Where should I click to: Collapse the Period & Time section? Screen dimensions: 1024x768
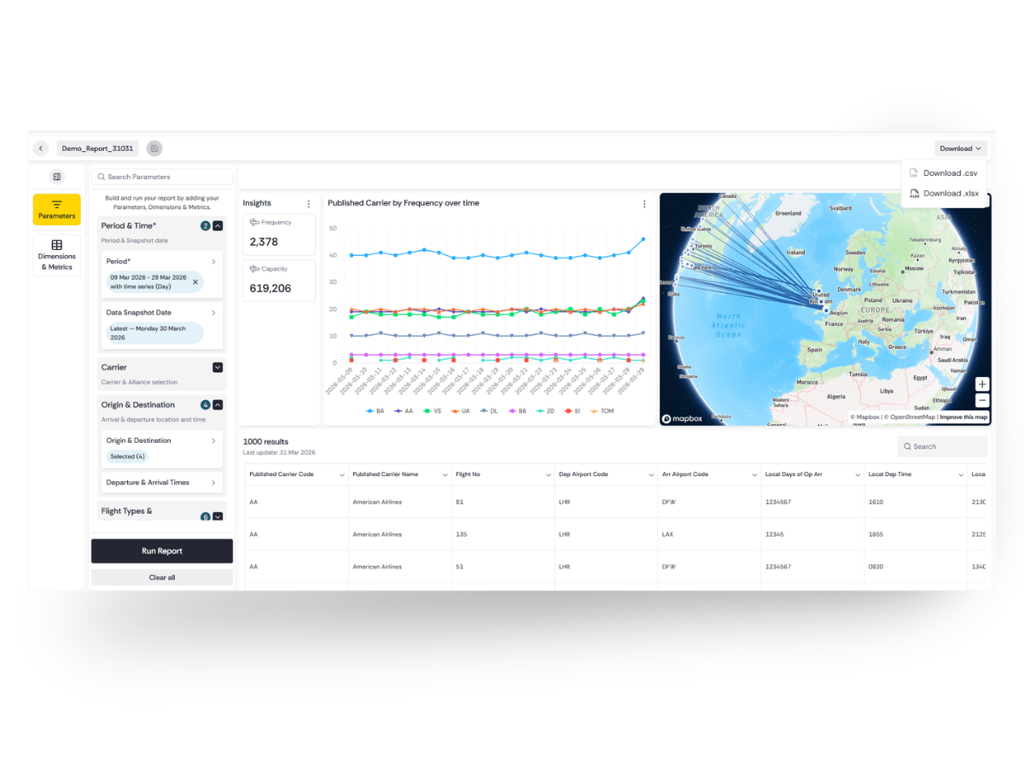(218, 226)
